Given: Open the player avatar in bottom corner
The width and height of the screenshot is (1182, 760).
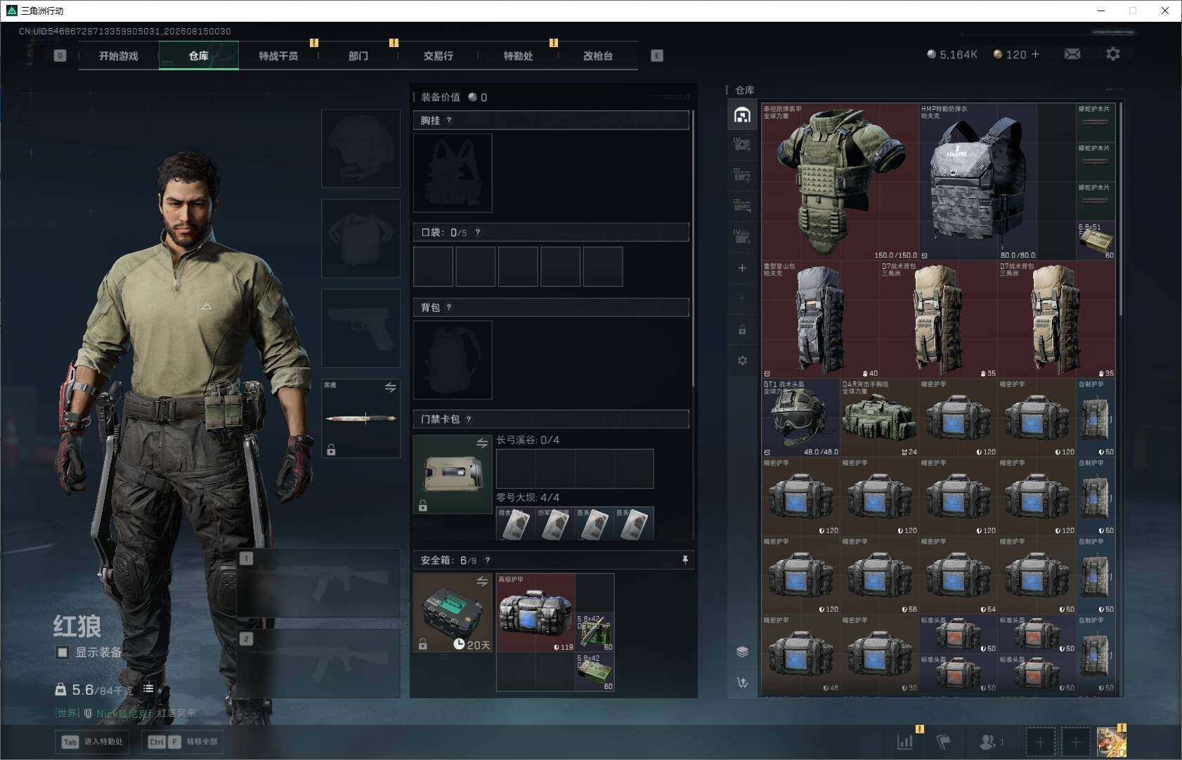Looking at the screenshot, I should (x=1112, y=742).
